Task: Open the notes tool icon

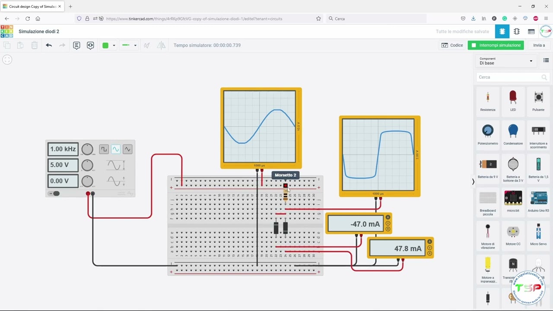Action: coord(76,45)
